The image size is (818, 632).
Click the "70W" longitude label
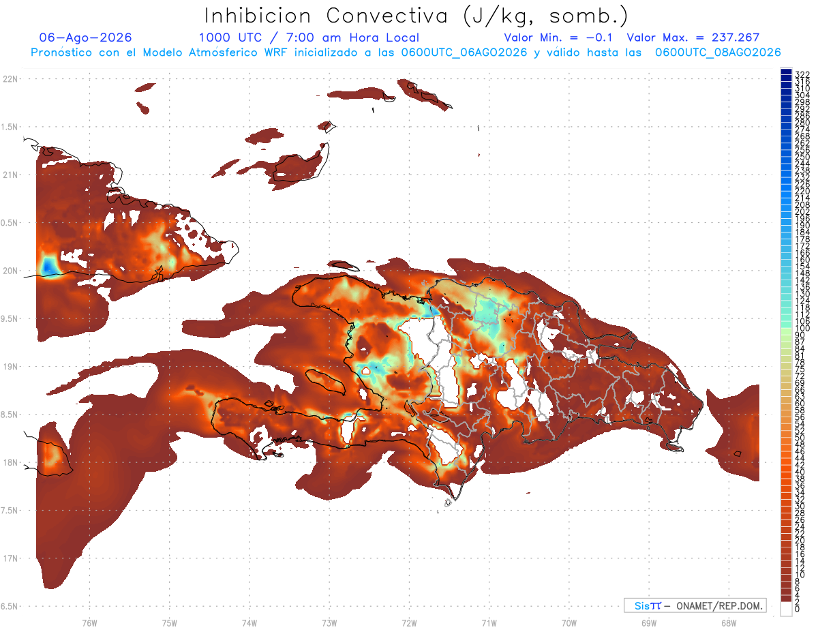tap(569, 622)
